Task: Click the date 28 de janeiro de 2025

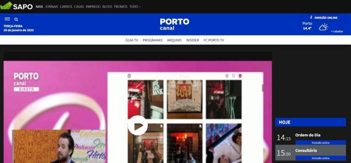Action: pyautogui.click(x=19, y=30)
